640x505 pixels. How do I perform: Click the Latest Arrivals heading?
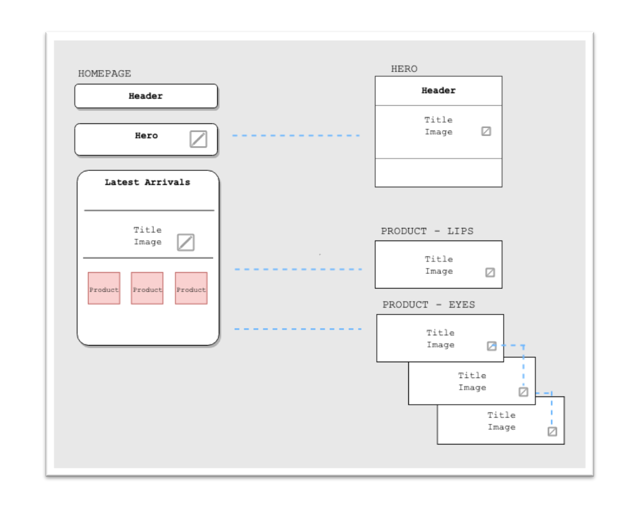(147, 182)
